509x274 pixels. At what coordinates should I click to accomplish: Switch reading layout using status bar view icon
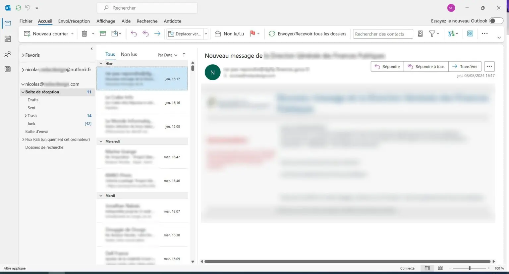click(x=427, y=268)
